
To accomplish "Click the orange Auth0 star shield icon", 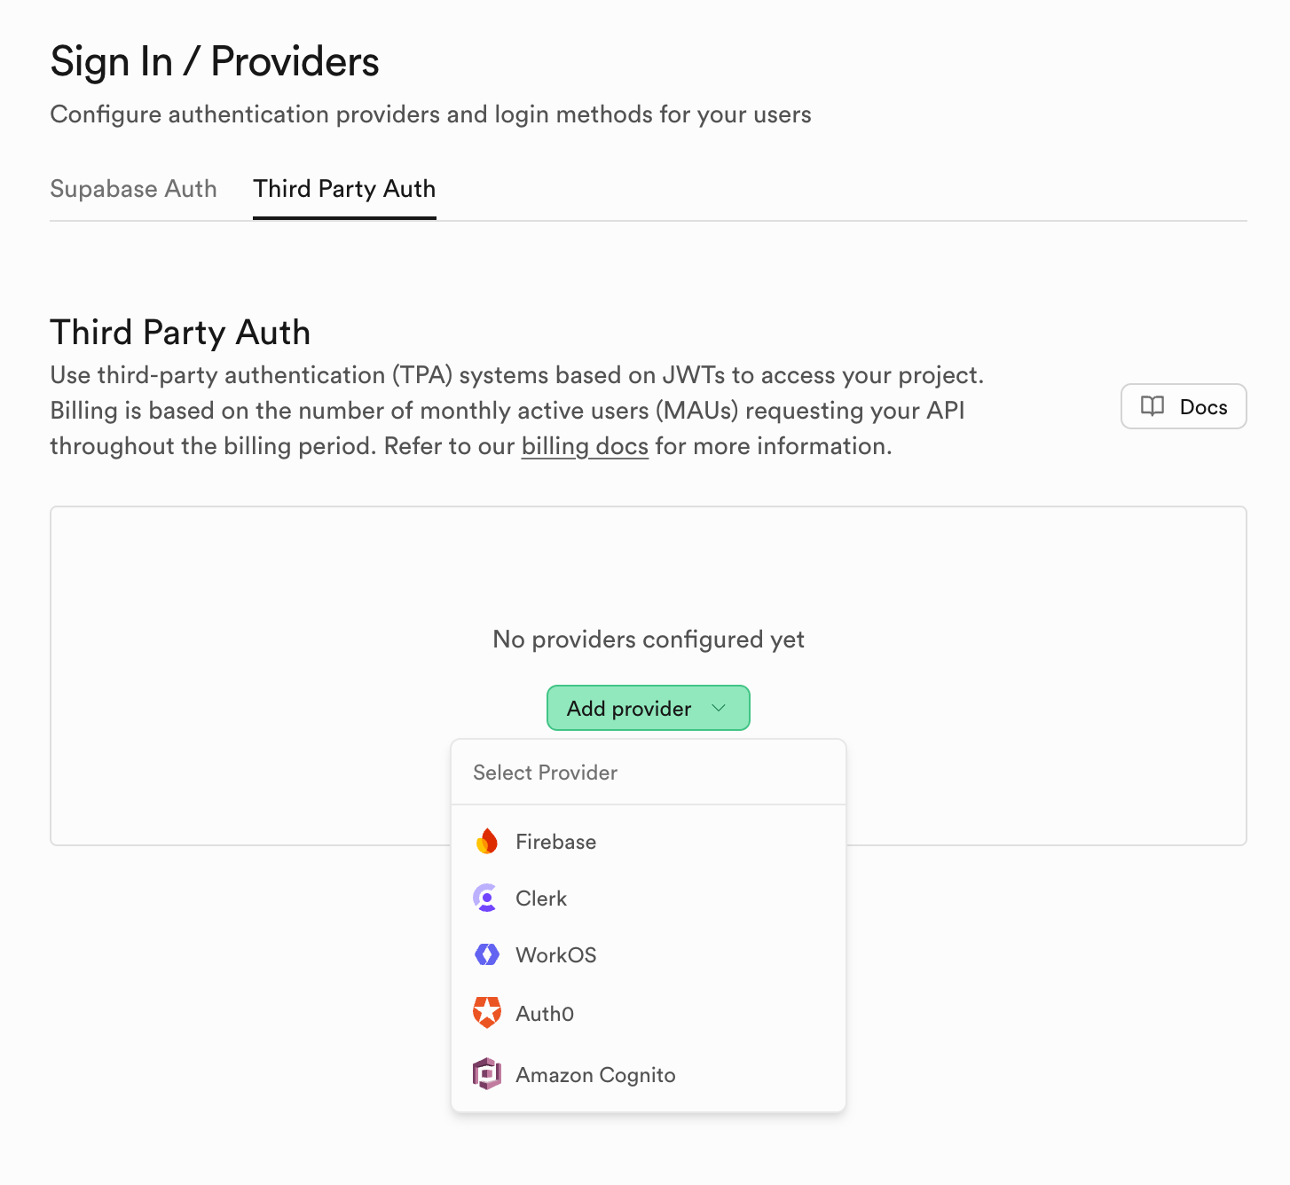I will (487, 1013).
